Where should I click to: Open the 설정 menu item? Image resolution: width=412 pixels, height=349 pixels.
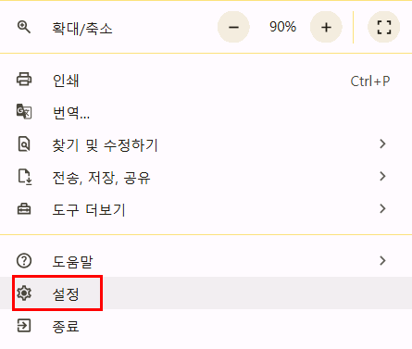206,293
